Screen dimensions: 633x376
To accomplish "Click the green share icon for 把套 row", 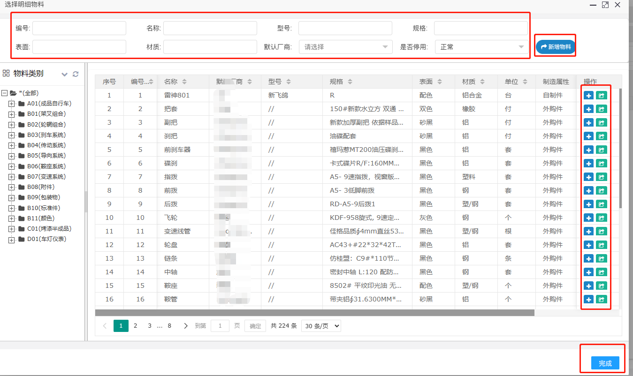I will [601, 109].
